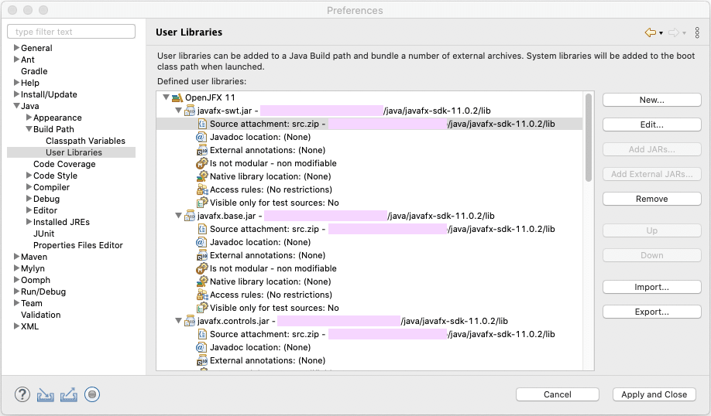The image size is (711, 416).
Task: Click the Cancel button
Action: (x=558, y=394)
